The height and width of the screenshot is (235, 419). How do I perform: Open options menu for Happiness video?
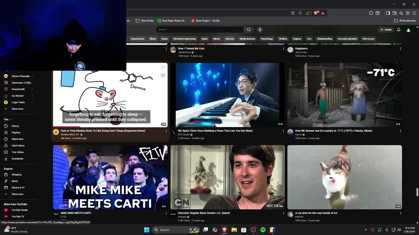pos(400,49)
